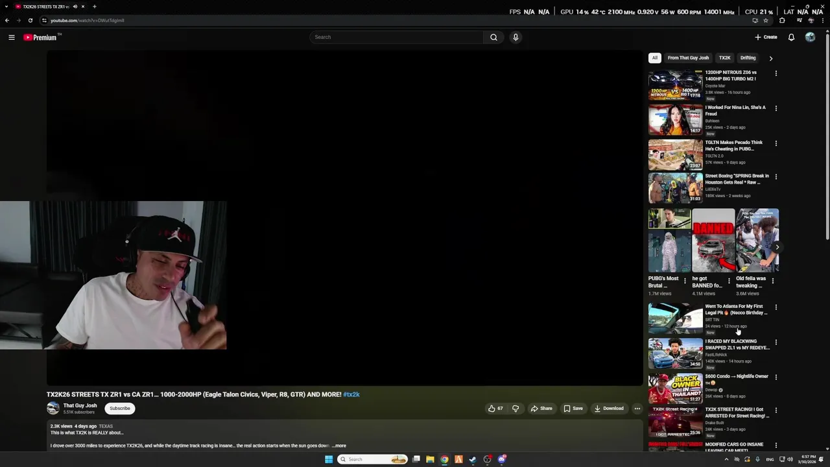Play 1200HP Nitrous Z06 thumbnail
The height and width of the screenshot is (467, 830).
[x=675, y=85]
